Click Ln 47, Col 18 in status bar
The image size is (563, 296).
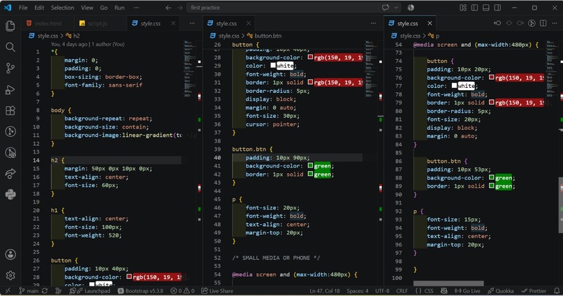pyautogui.click(x=325, y=291)
